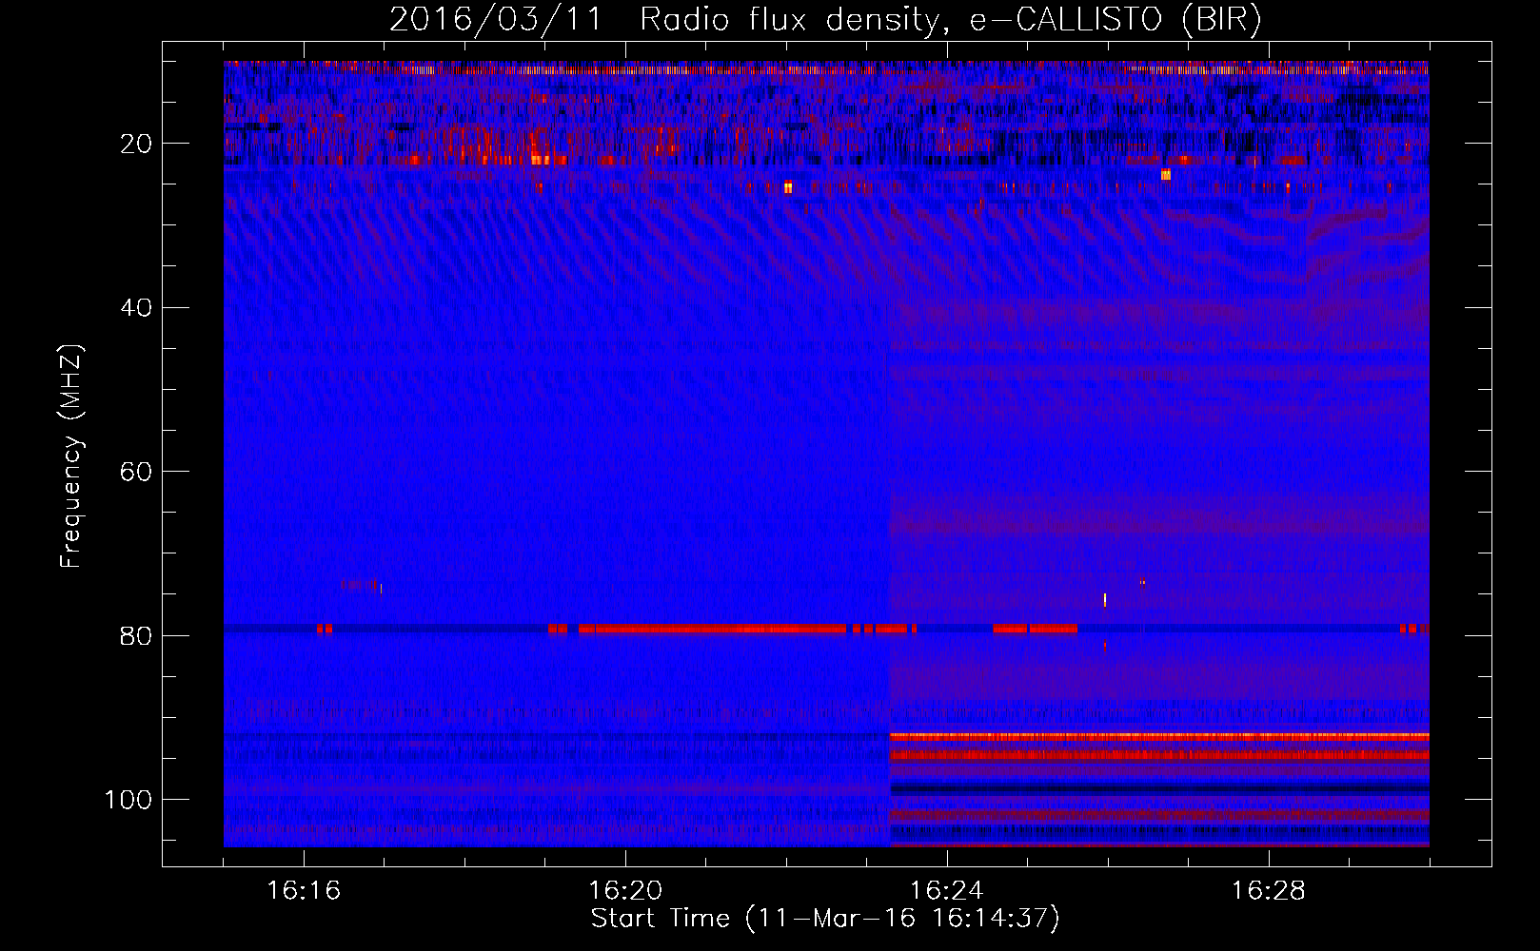Click the "Frequency (MHZ)" axis label
The width and height of the screenshot is (1540, 951).
click(71, 456)
